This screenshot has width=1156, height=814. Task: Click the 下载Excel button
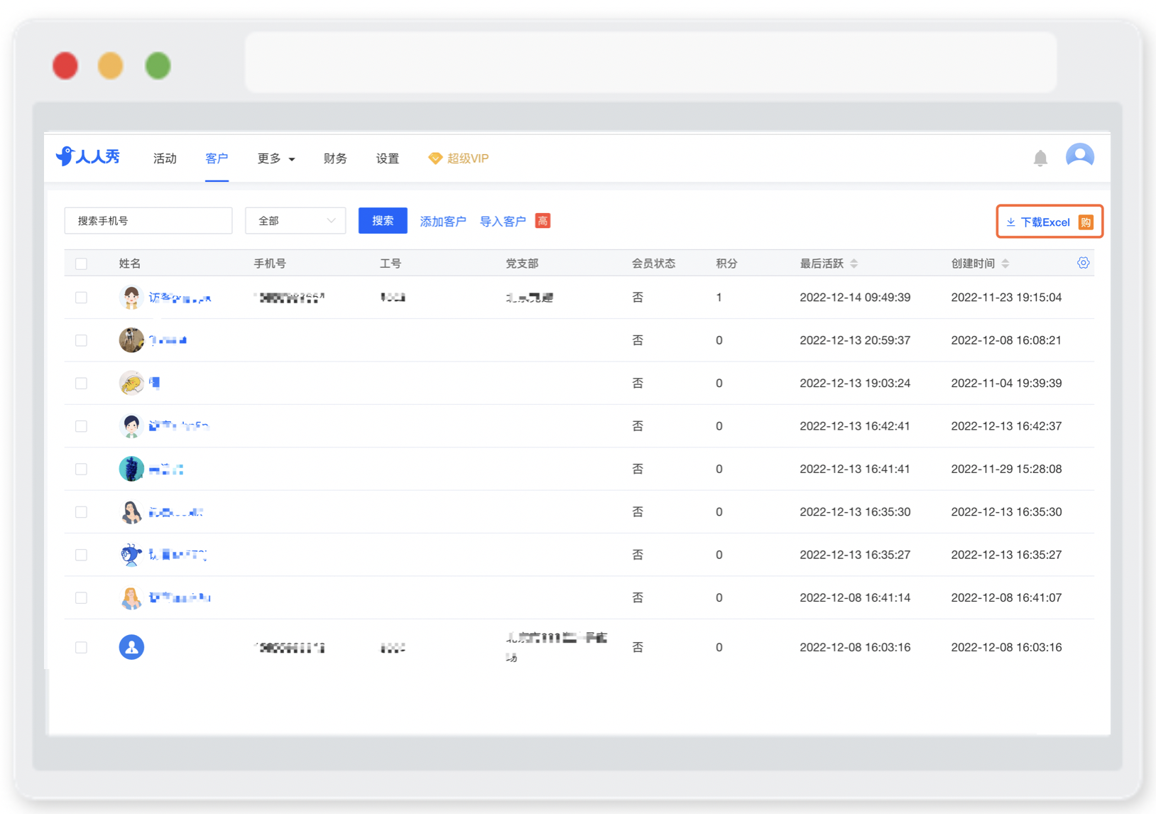1049,222
